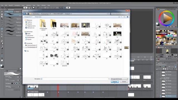Adjust the Brush Size slider

click(x=11, y=77)
